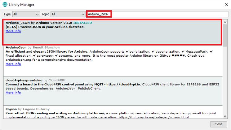Screen dimensions: 231x130
Task: Open the Topic dropdown filter
Action: click(x=68, y=14)
